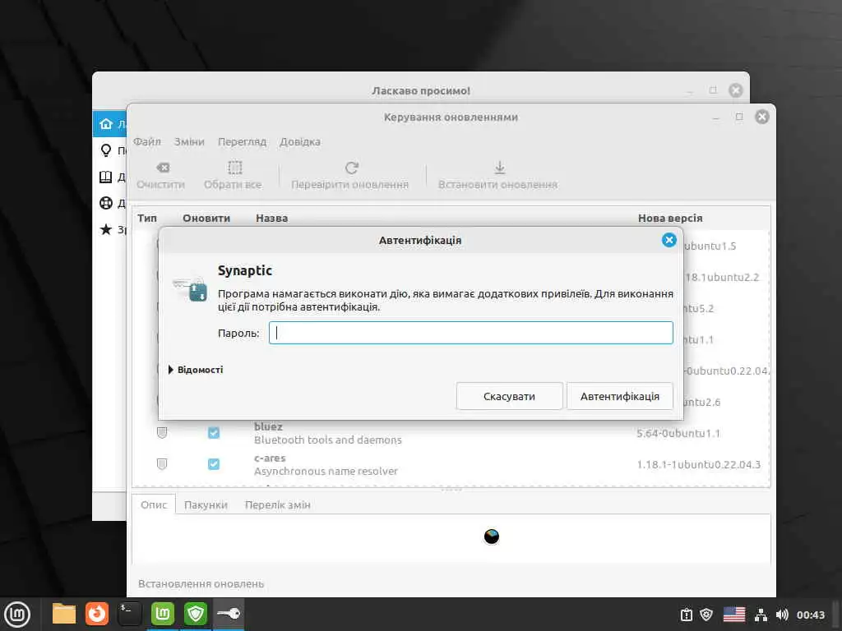Click the US flag keyboard layout indicator
The image size is (842, 631).
coord(734,615)
